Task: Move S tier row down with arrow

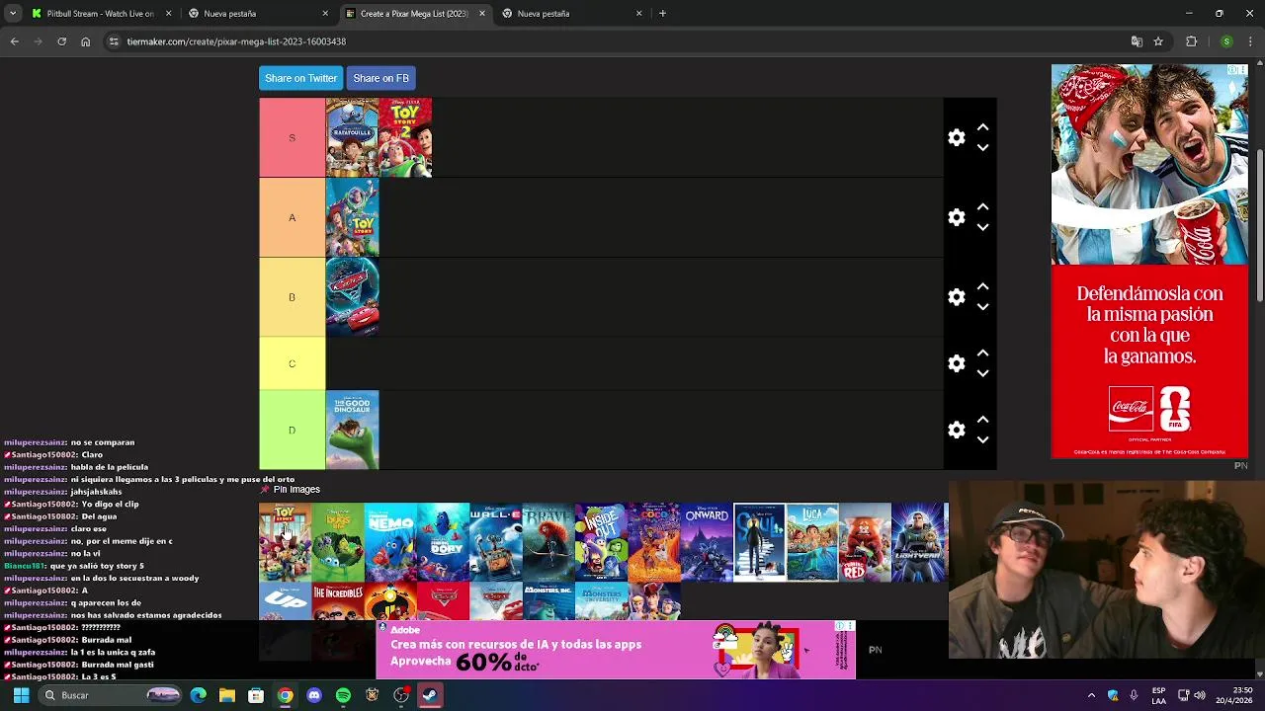Action: [x=982, y=148]
